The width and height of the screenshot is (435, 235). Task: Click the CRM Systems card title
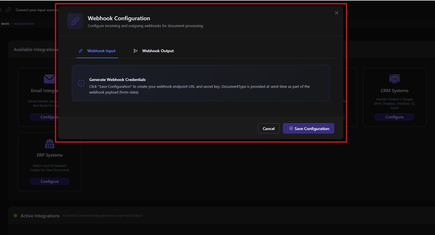(394, 91)
